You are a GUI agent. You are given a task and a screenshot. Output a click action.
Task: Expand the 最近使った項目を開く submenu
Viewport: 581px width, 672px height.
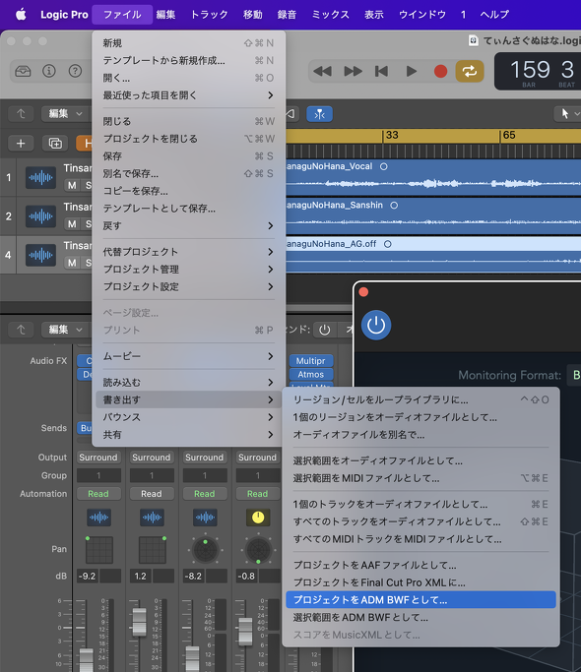pos(188,95)
